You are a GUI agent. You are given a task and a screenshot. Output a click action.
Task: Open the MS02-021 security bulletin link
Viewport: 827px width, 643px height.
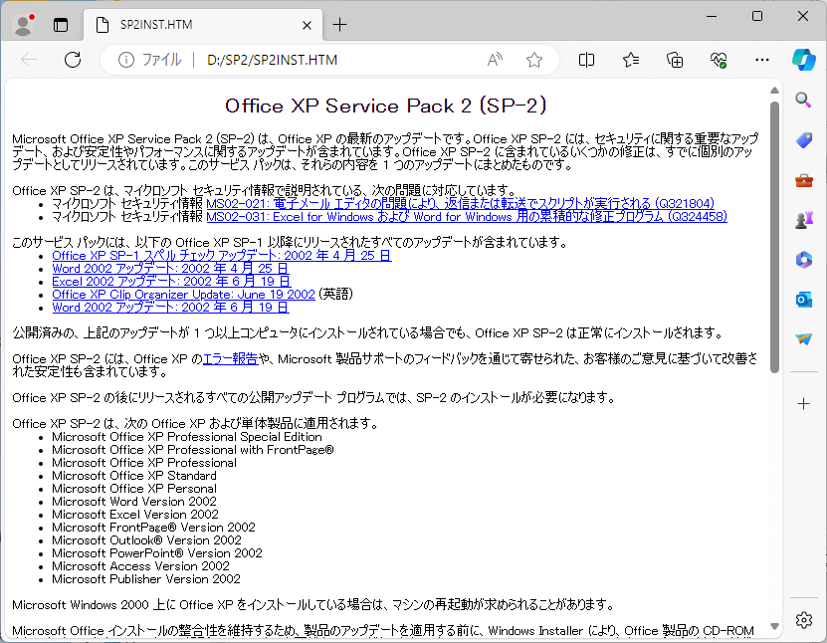click(x=460, y=203)
